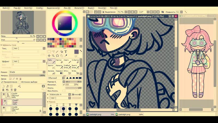This screenshot has height=123, width=218.
Task: Toggle the Прикрепление checkbox
Action: click(x=2, y=82)
